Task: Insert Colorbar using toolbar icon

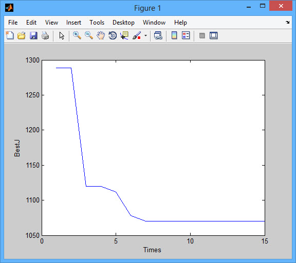Action: [x=174, y=35]
